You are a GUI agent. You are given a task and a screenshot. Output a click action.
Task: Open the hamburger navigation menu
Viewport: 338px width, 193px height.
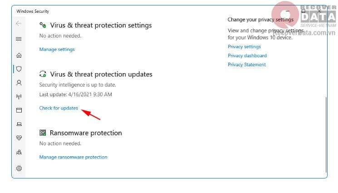click(x=19, y=39)
